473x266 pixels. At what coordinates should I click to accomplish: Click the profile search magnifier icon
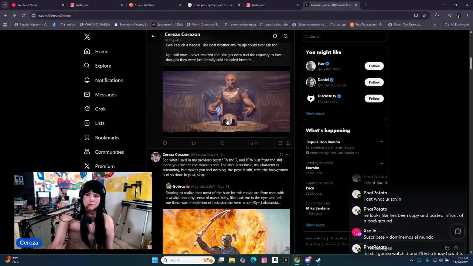coord(286,36)
